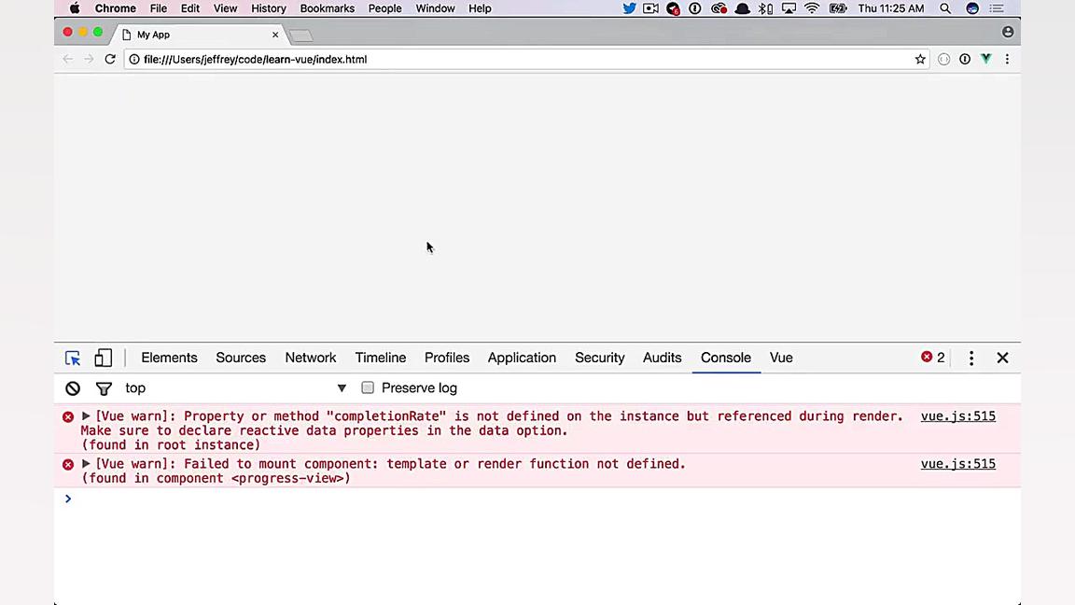The height and width of the screenshot is (605, 1075).
Task: Open the Audits tab
Action: pyautogui.click(x=663, y=358)
